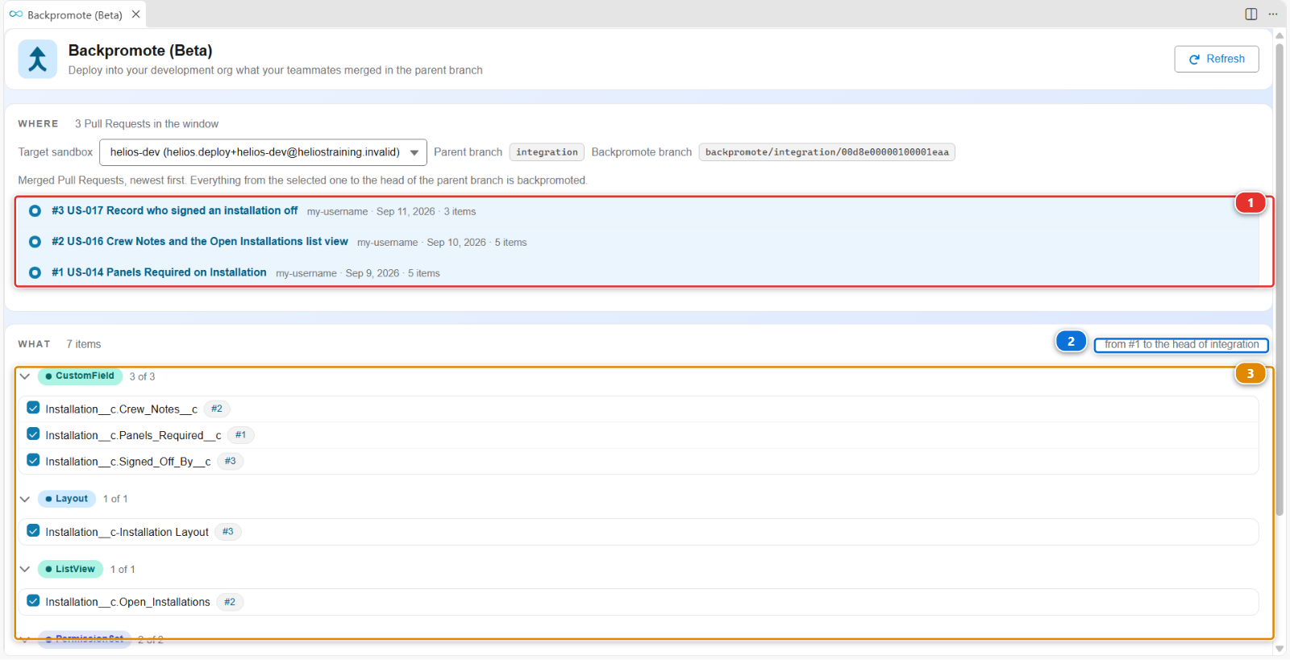The width and height of the screenshot is (1290, 660).
Task: Click the split editor icon
Action: 1251,14
